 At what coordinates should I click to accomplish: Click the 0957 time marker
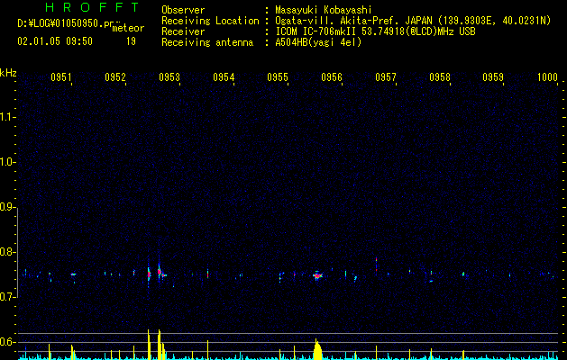[386, 76]
